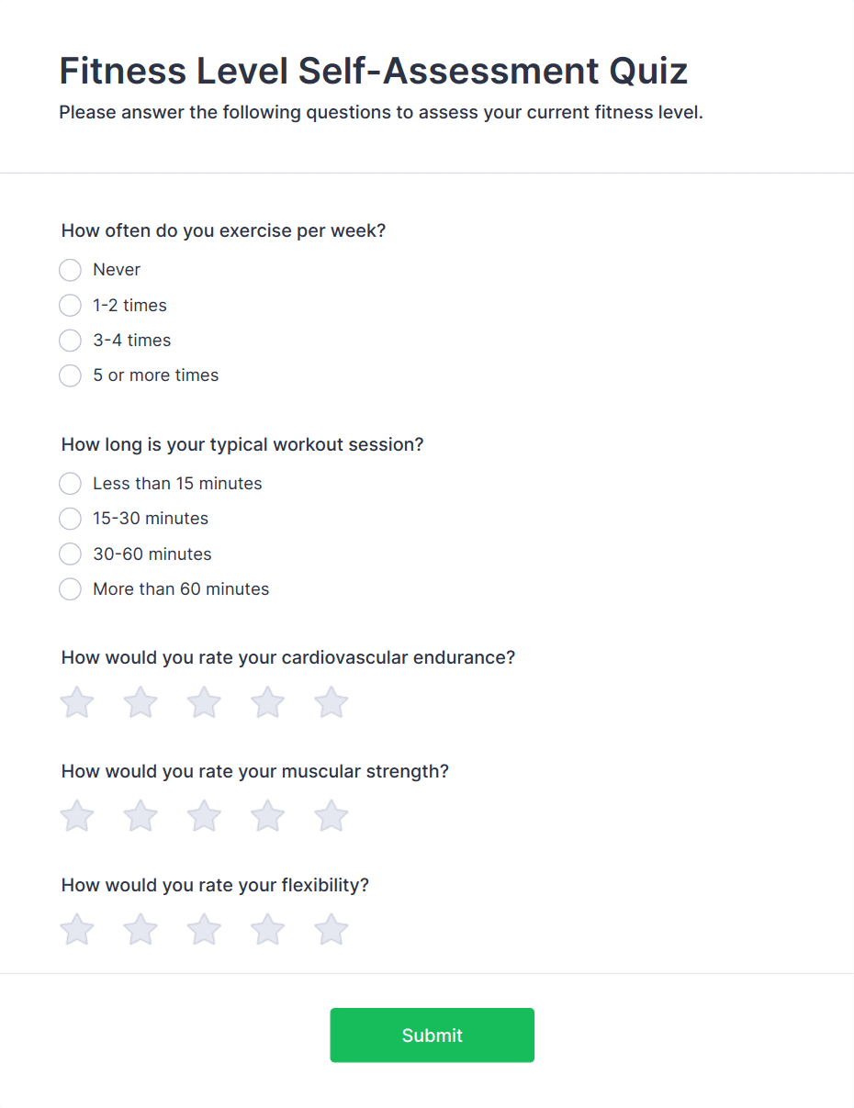Select the Never exercise option
Screen dimensions: 854x1108
click(71, 270)
